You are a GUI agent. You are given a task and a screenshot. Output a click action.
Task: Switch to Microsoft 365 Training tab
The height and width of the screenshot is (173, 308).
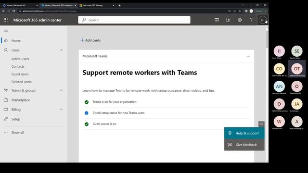[x=97, y=5]
